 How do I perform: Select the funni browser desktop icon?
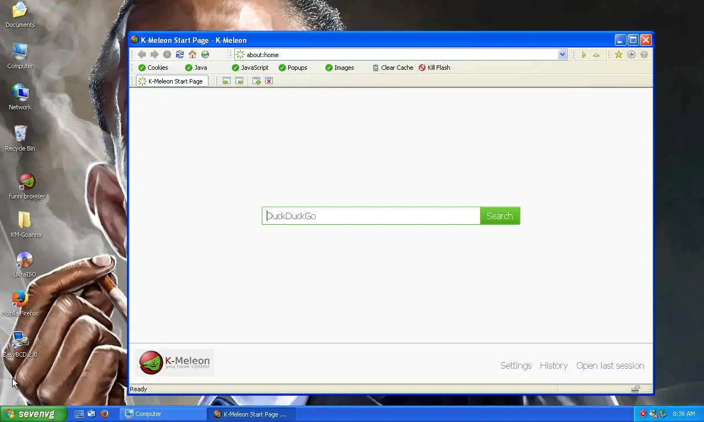(x=27, y=187)
